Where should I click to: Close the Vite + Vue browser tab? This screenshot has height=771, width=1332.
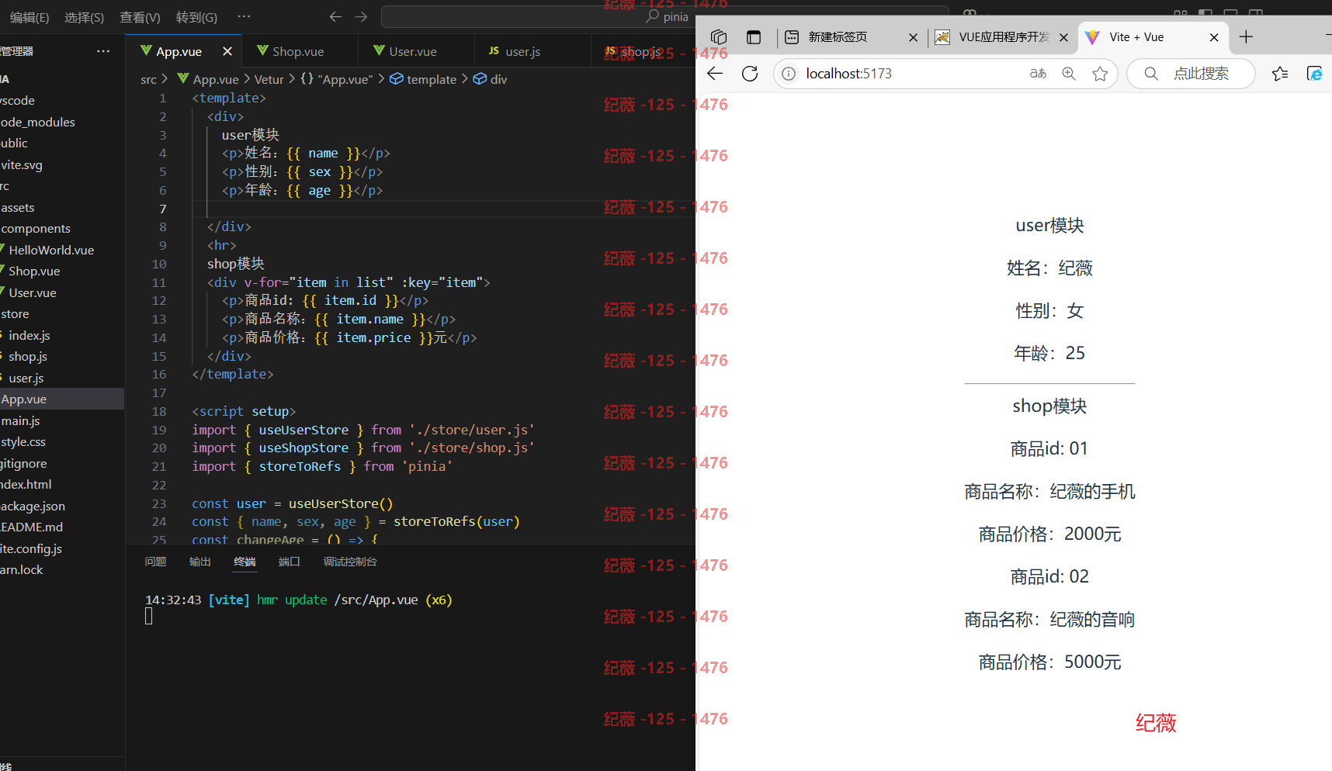pyautogui.click(x=1214, y=37)
